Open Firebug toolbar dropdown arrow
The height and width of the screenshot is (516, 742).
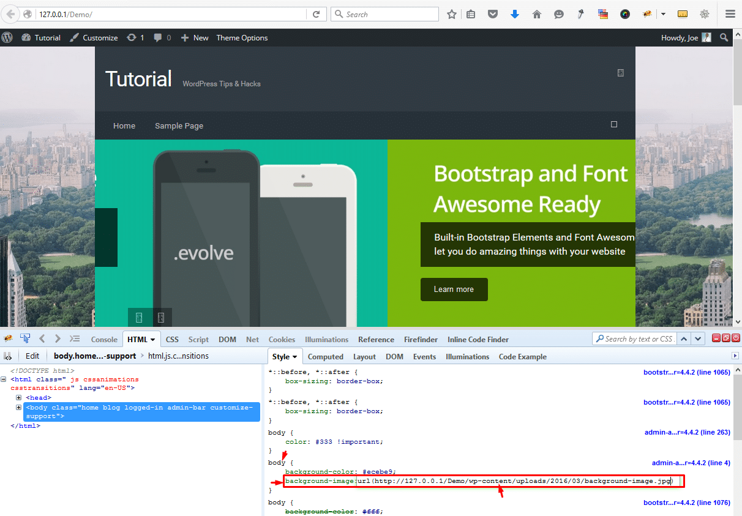point(663,14)
